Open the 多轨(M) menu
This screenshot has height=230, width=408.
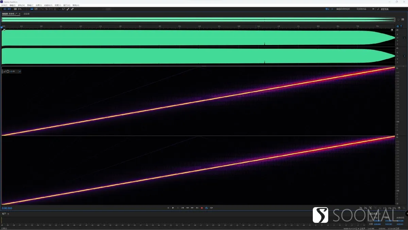21,5
